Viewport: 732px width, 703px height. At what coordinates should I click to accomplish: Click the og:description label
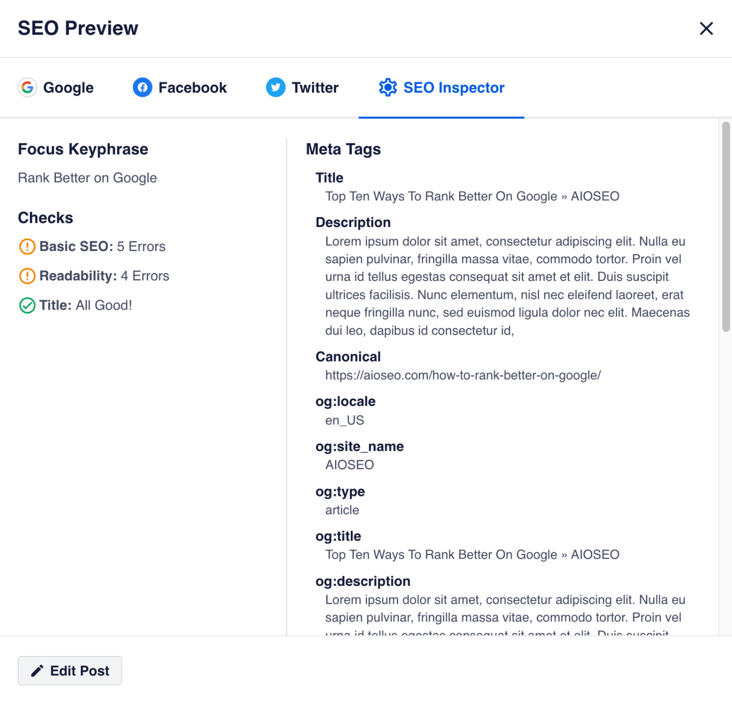pyautogui.click(x=363, y=581)
